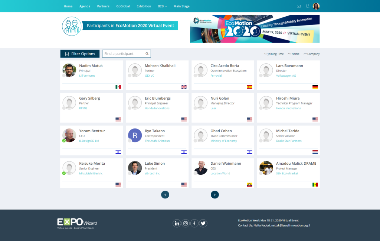This screenshot has width=380, height=241.
Task: Open the Filter Options panel
Action: (x=80, y=54)
